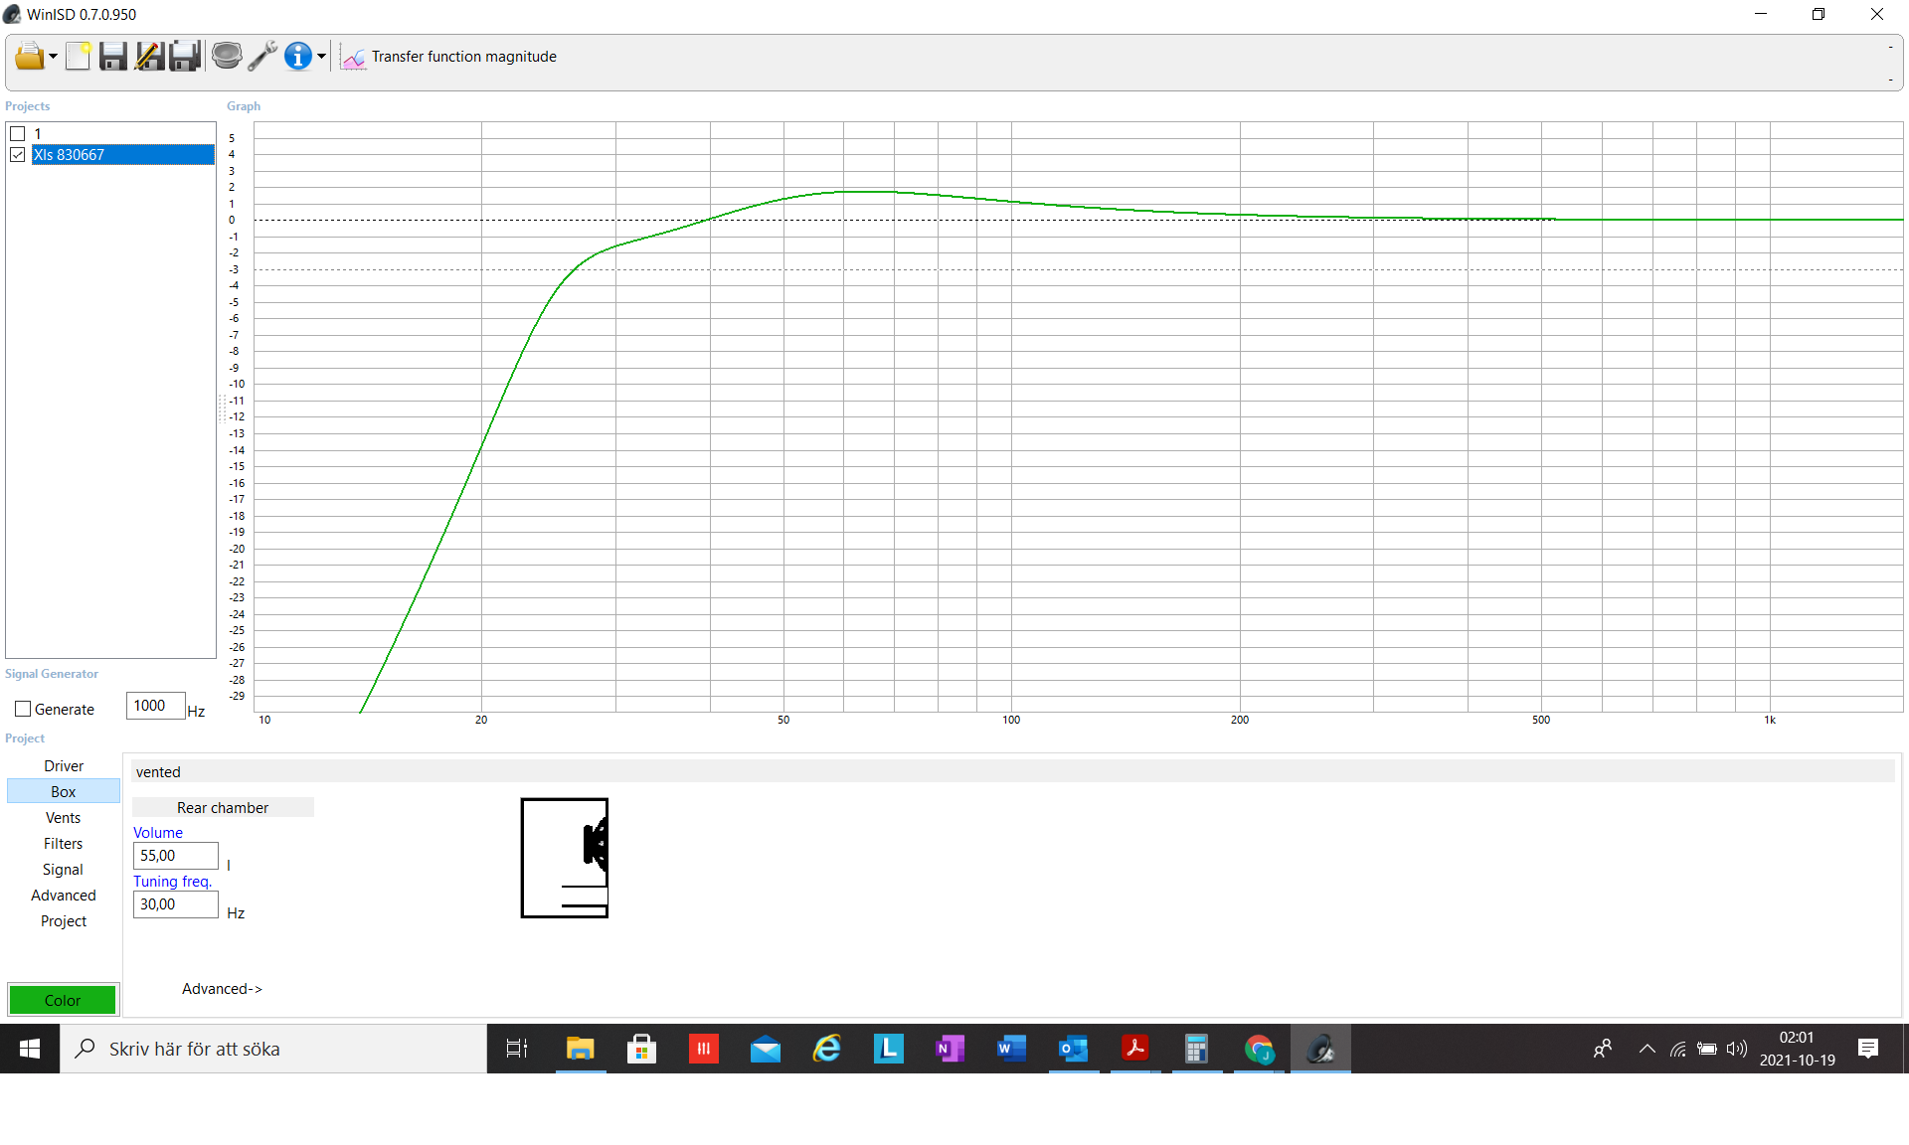Open the vented box type dropdown
Viewport: 1909px width, 1145px height.
click(x=1012, y=771)
